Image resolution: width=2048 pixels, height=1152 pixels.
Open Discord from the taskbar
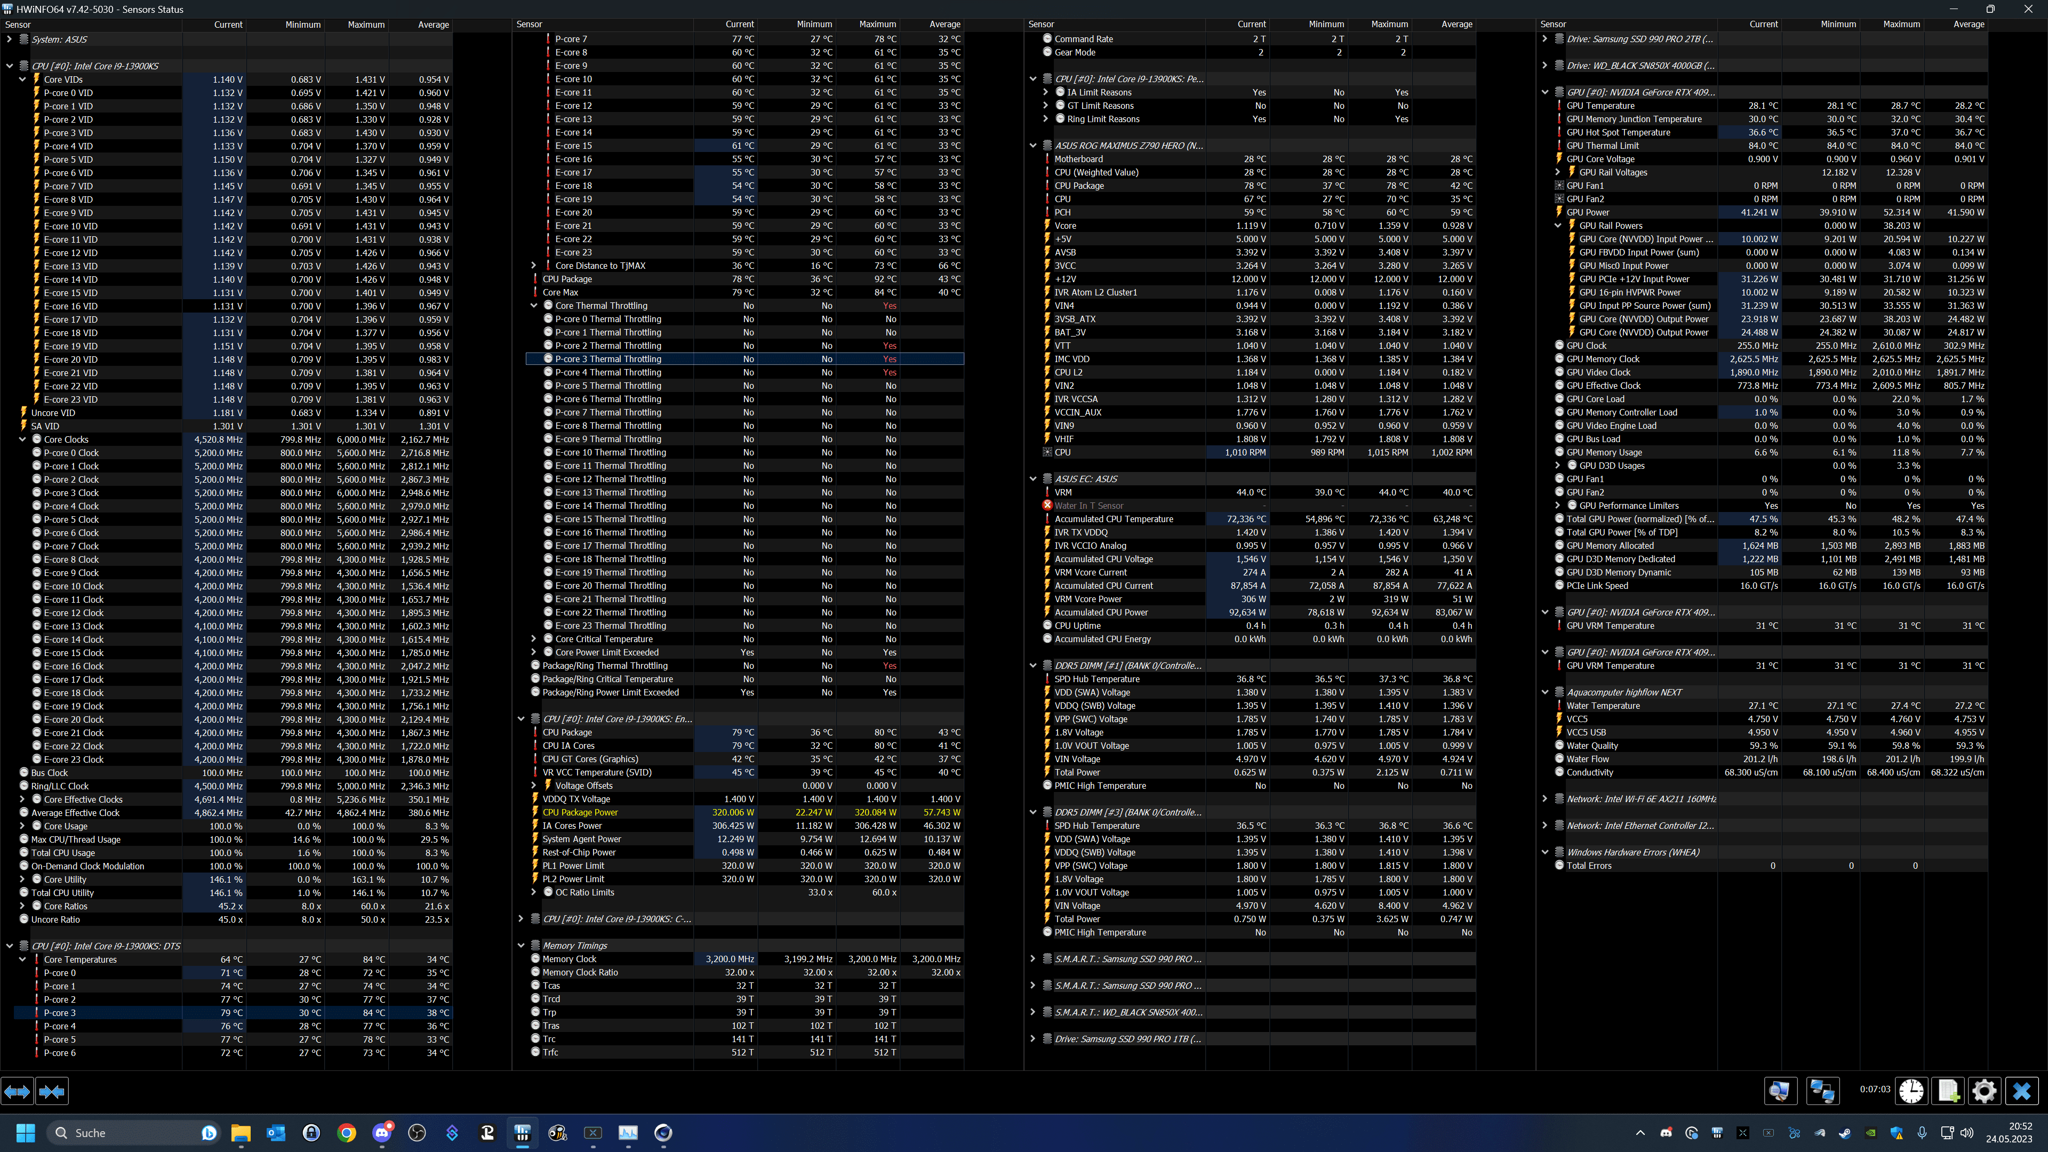tap(382, 1133)
